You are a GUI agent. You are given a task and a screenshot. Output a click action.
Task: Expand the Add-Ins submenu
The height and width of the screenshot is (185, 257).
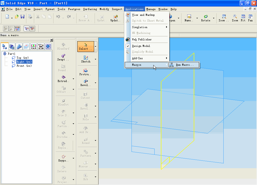[x=147, y=58]
